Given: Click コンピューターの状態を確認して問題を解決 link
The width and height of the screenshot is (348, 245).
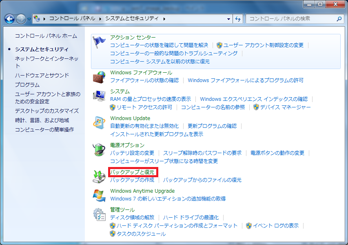Looking at the screenshot, I should (x=159, y=45).
